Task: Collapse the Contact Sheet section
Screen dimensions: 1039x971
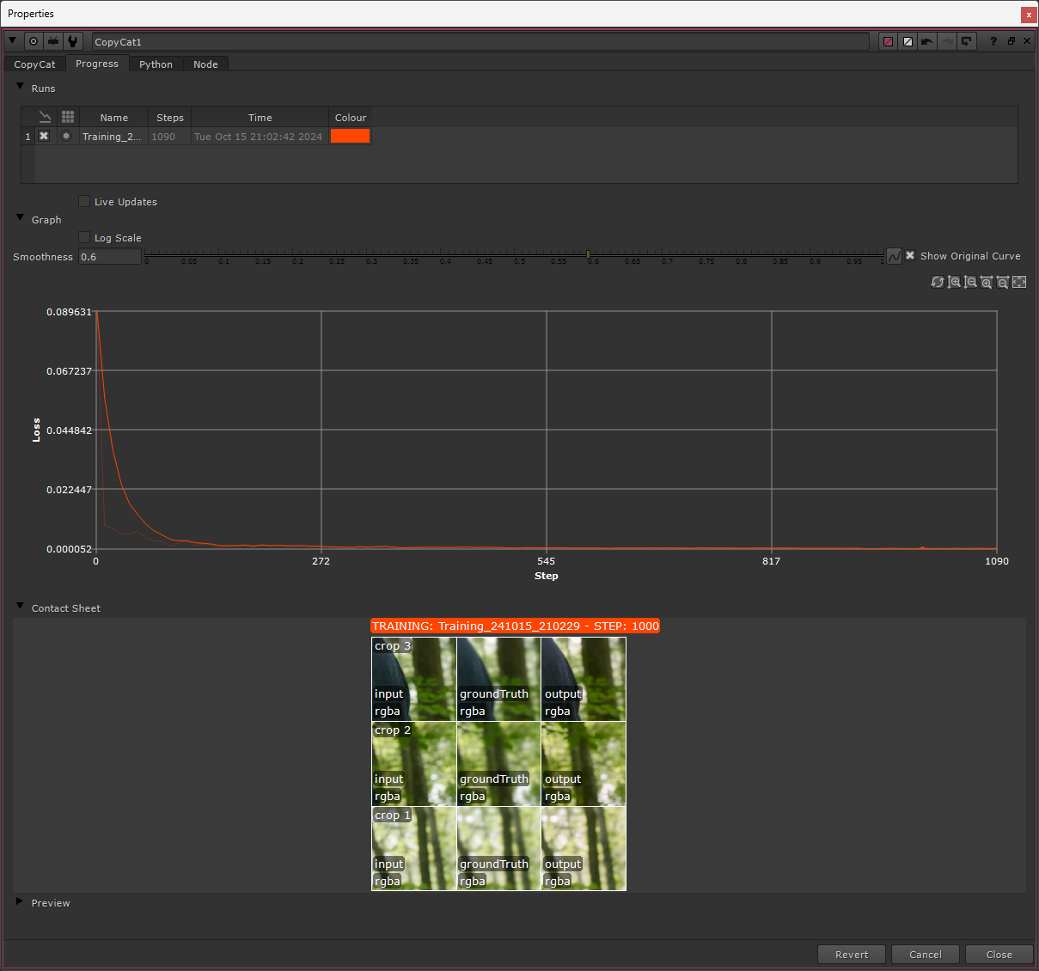Action: pyautogui.click(x=21, y=607)
